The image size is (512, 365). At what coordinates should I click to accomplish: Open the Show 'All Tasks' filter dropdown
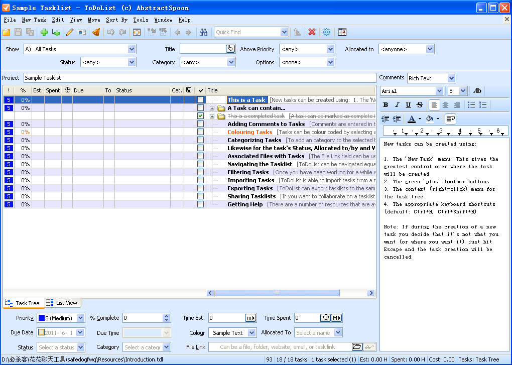[132, 49]
